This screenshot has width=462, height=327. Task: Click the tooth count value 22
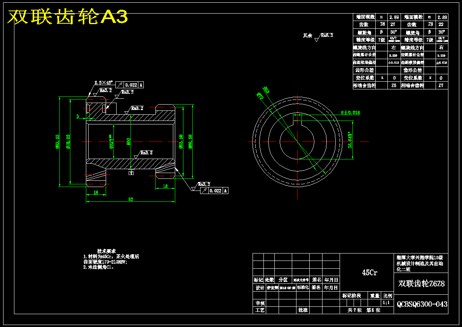tap(441, 24)
